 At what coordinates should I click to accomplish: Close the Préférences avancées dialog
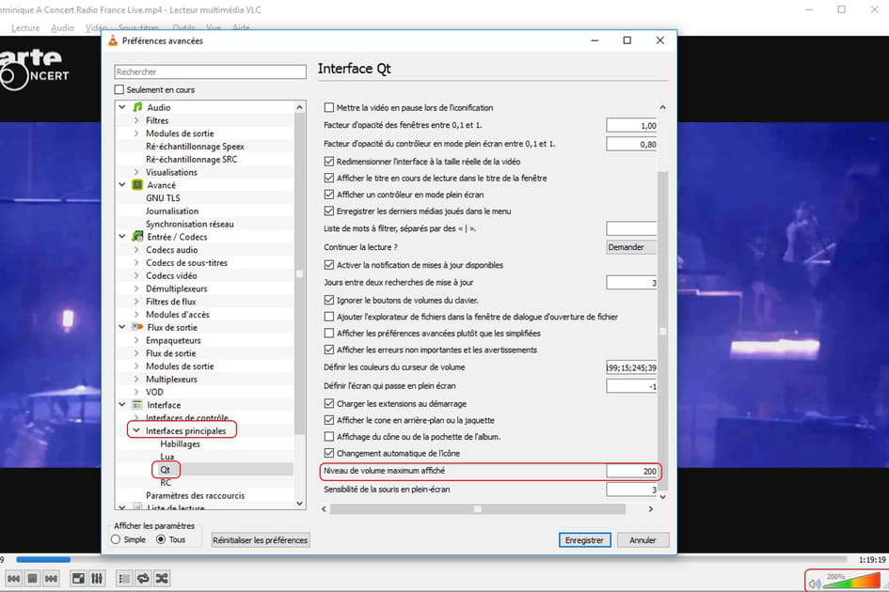click(660, 40)
